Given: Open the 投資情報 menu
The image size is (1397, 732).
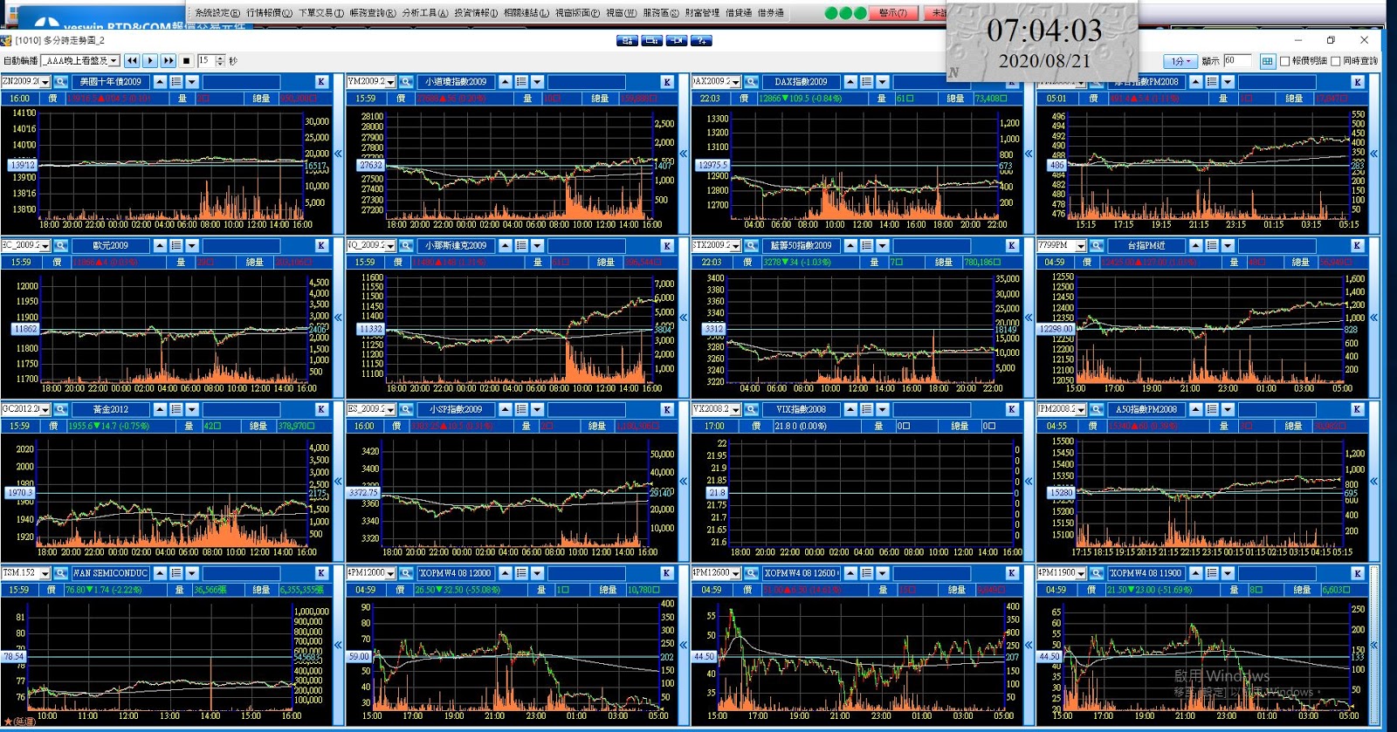Looking at the screenshot, I should point(476,13).
